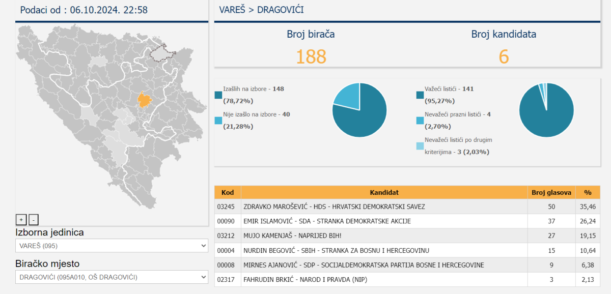Click the Broj kandidata label
The height and width of the screenshot is (294, 611).
[x=504, y=34]
